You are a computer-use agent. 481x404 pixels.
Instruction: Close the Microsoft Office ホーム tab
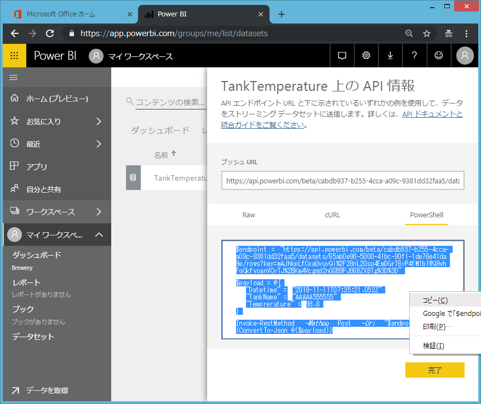[x=130, y=14]
